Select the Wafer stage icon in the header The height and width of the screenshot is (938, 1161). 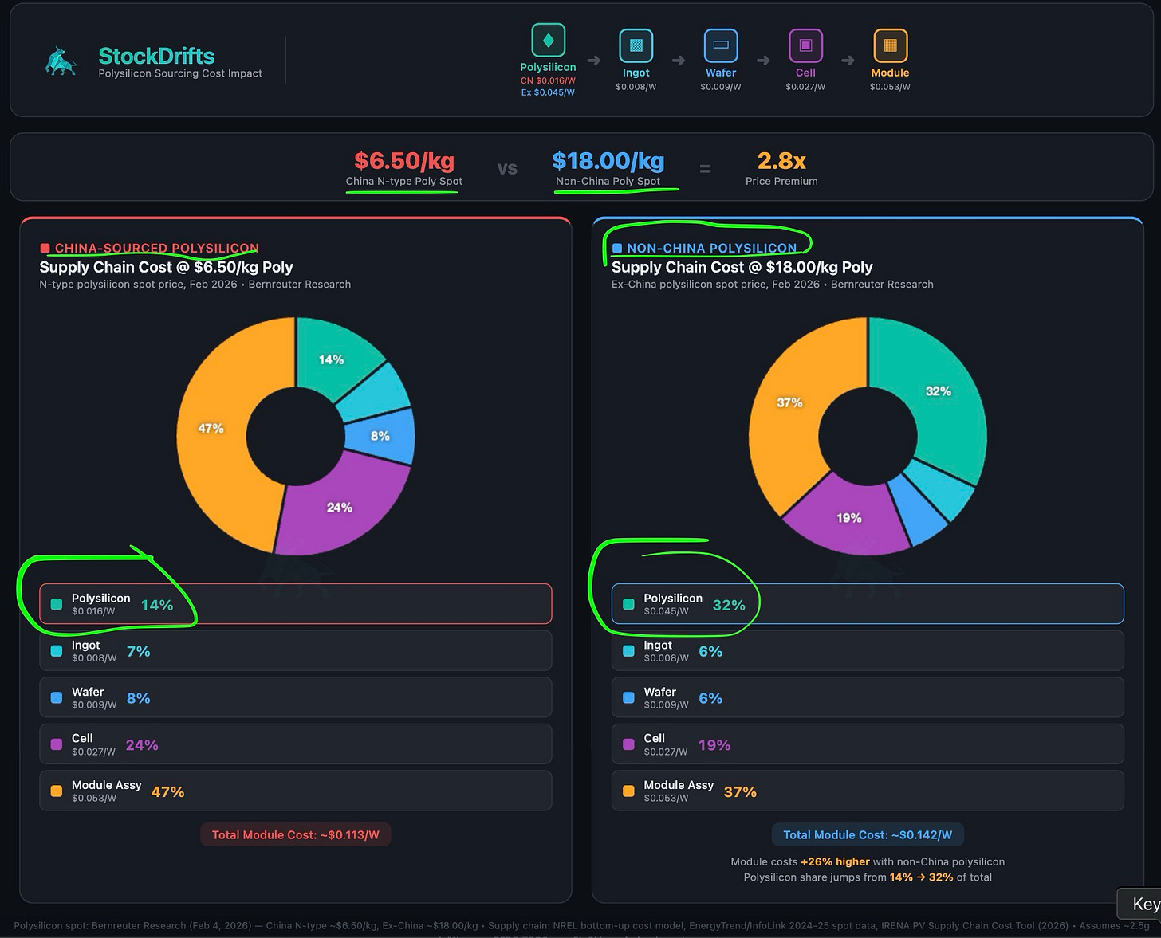(x=721, y=45)
